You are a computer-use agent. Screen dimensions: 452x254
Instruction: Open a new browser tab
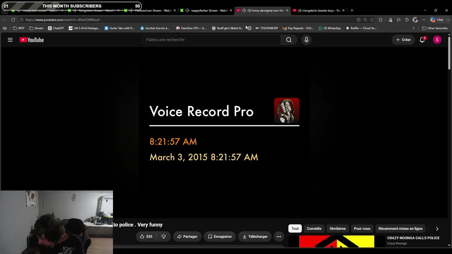[352, 11]
